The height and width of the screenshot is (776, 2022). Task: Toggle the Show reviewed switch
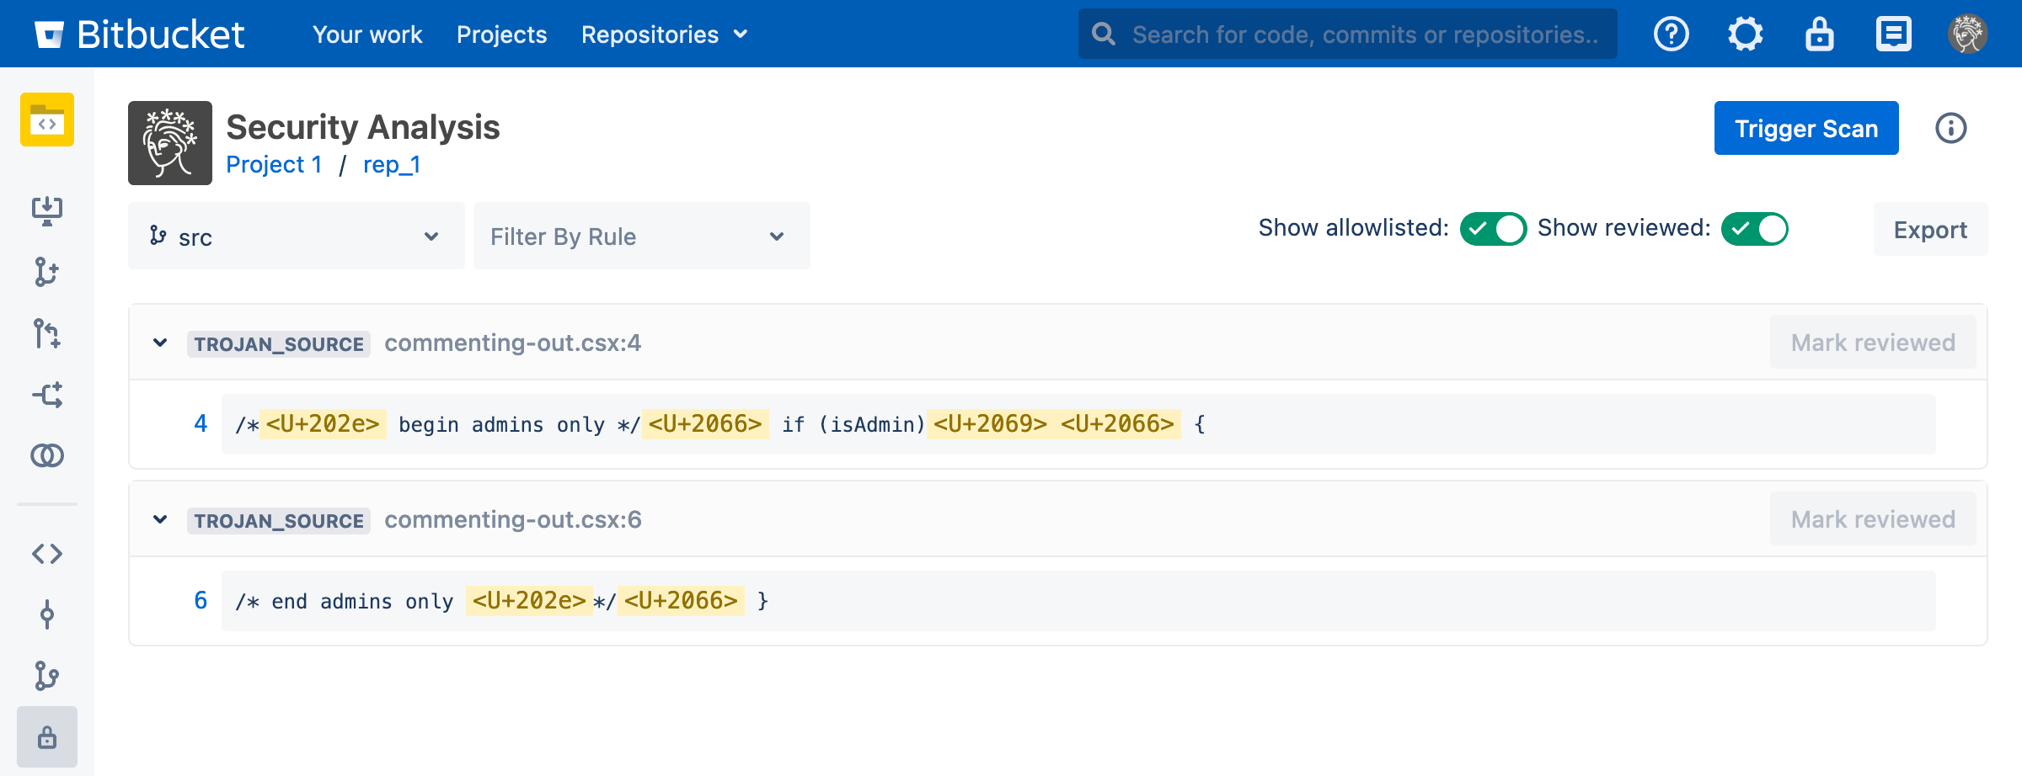pyautogui.click(x=1754, y=229)
